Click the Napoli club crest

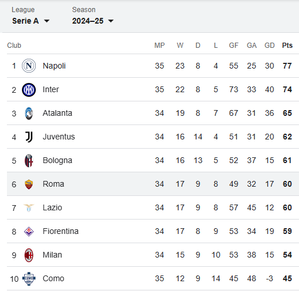click(x=29, y=66)
